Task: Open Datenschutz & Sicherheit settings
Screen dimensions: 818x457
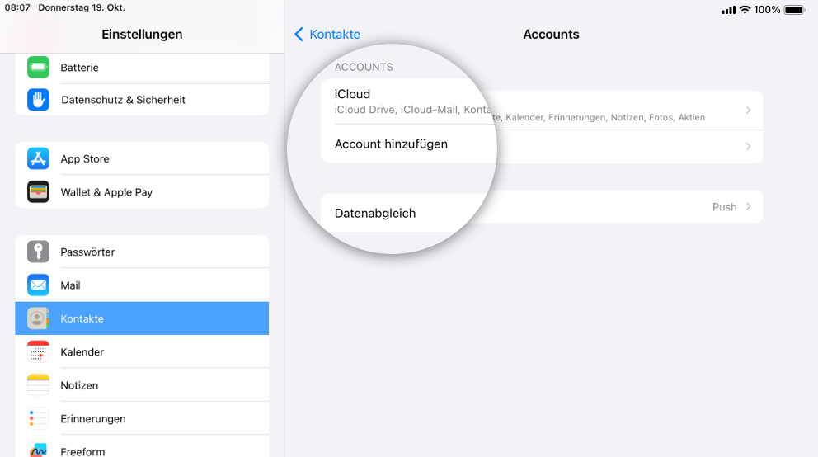Action: (x=142, y=100)
